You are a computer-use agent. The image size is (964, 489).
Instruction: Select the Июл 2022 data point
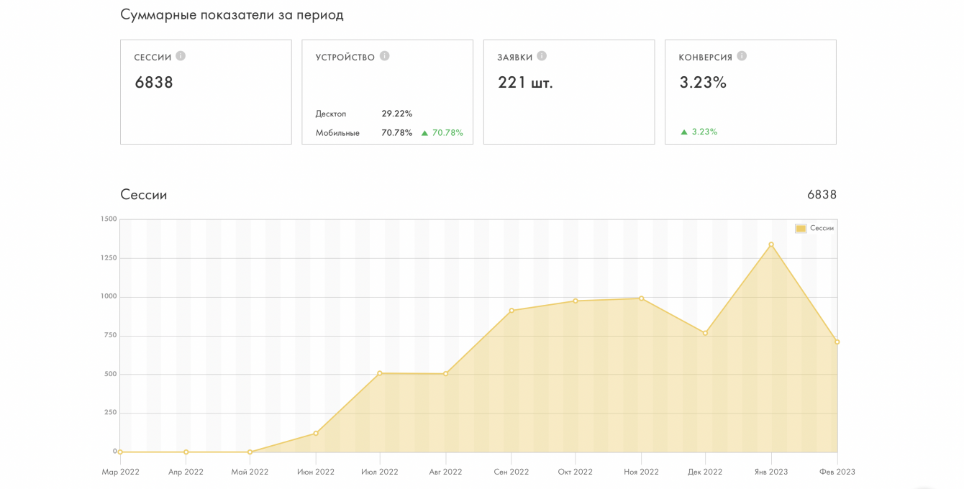click(380, 373)
